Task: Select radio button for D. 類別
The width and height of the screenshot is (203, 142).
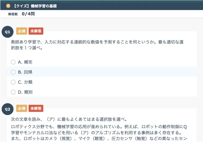Action: [x=13, y=92]
